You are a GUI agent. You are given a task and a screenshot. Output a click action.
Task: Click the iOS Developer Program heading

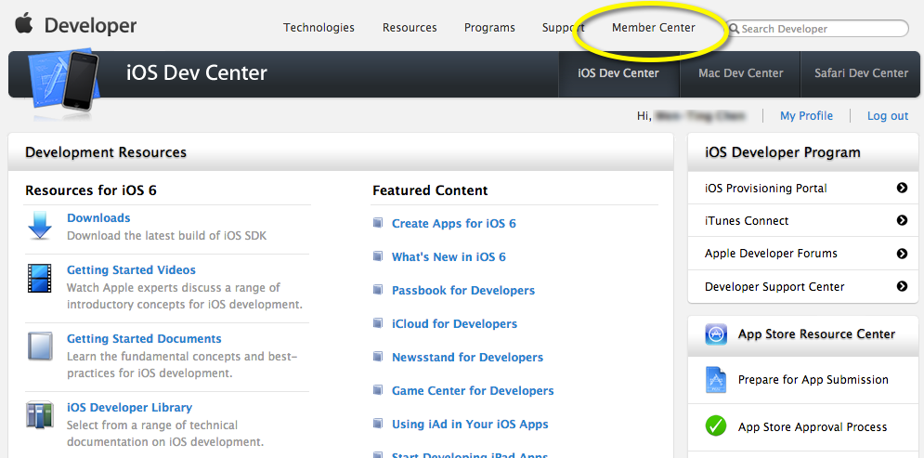783,152
